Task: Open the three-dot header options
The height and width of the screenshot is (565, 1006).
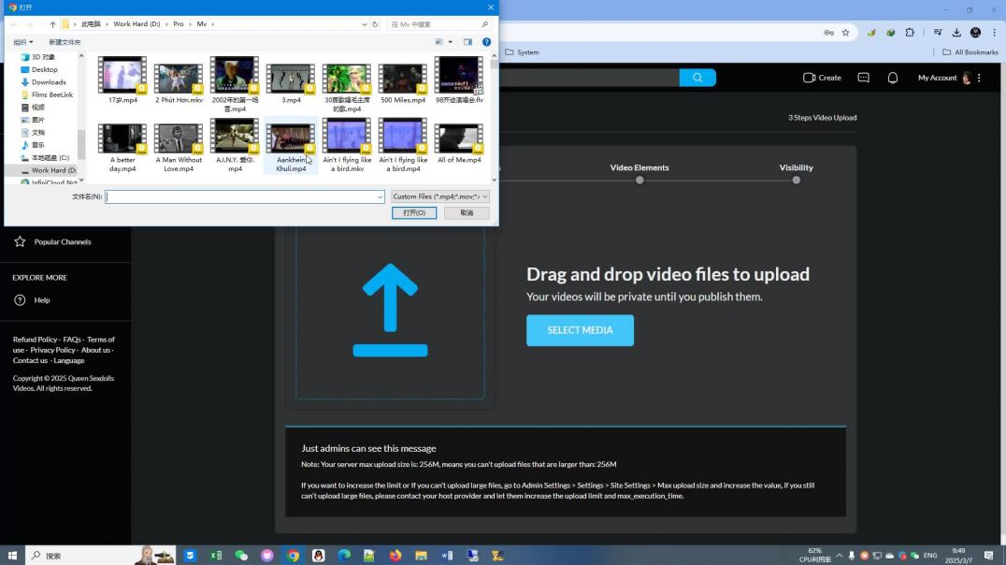Action: pyautogui.click(x=979, y=78)
